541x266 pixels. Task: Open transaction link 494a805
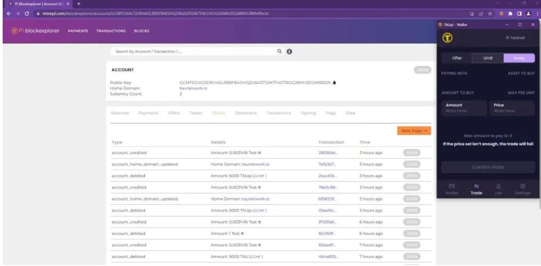(x=328, y=257)
